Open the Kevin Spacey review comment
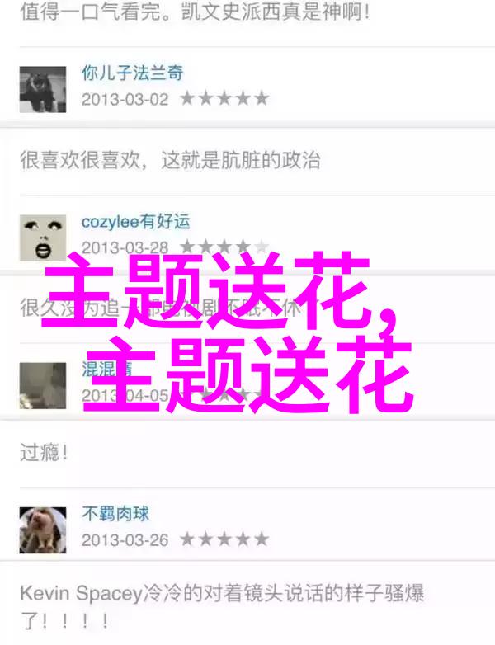The height and width of the screenshot is (645, 495). [222, 606]
